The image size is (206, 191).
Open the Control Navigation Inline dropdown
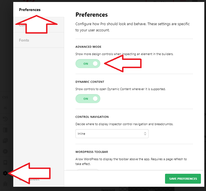click(112, 134)
